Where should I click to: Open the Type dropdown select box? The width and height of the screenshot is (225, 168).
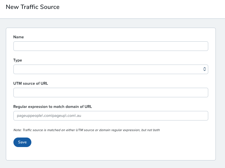click(111, 69)
